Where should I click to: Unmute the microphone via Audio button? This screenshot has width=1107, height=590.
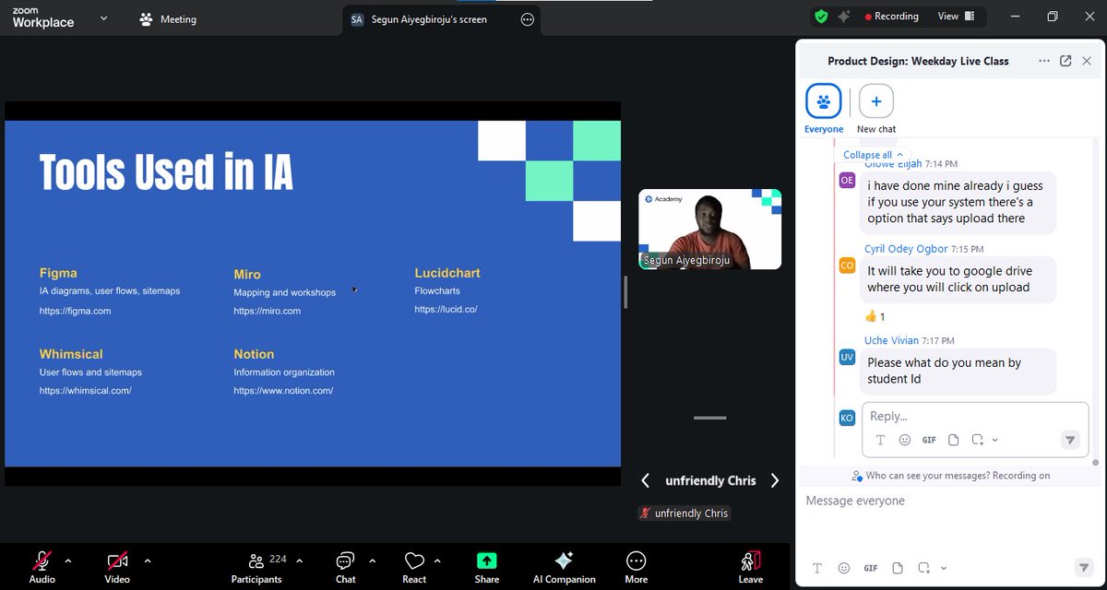click(42, 566)
